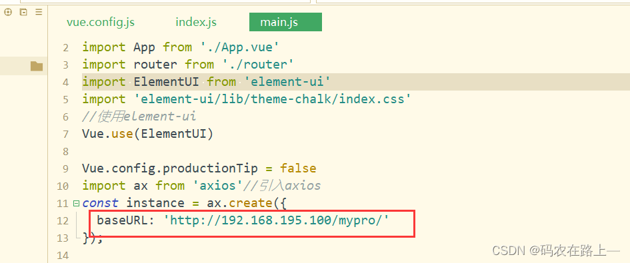Select the folder icon in sidebar
Viewport: 630px width, 263px height.
[37, 66]
